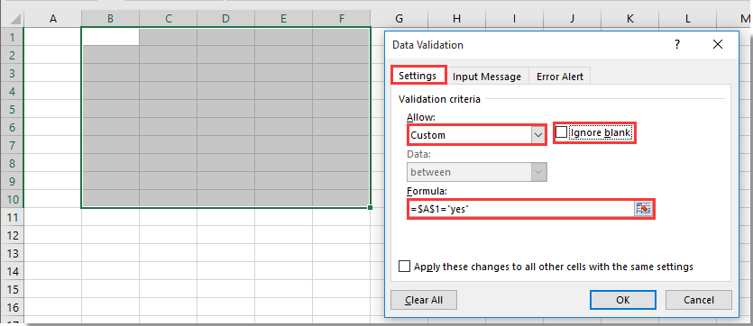This screenshot has width=753, height=326.
Task: Click cell C1 in the selection
Action: 168,37
